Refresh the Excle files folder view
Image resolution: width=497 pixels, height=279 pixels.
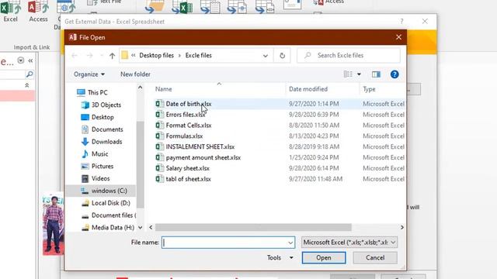tap(282, 56)
